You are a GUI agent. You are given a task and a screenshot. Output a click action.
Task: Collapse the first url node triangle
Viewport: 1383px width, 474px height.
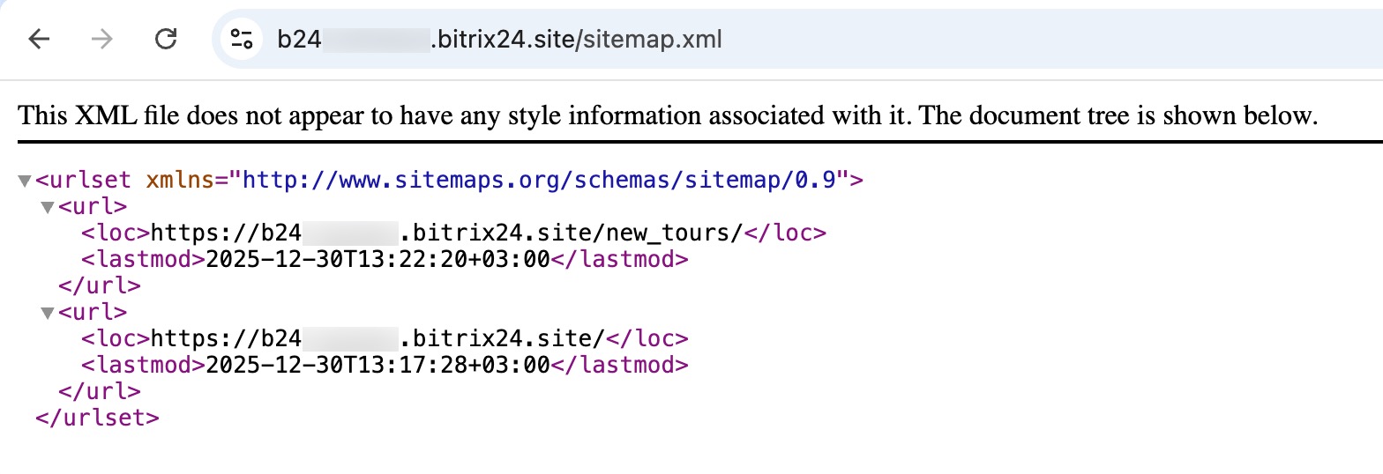[48, 208]
